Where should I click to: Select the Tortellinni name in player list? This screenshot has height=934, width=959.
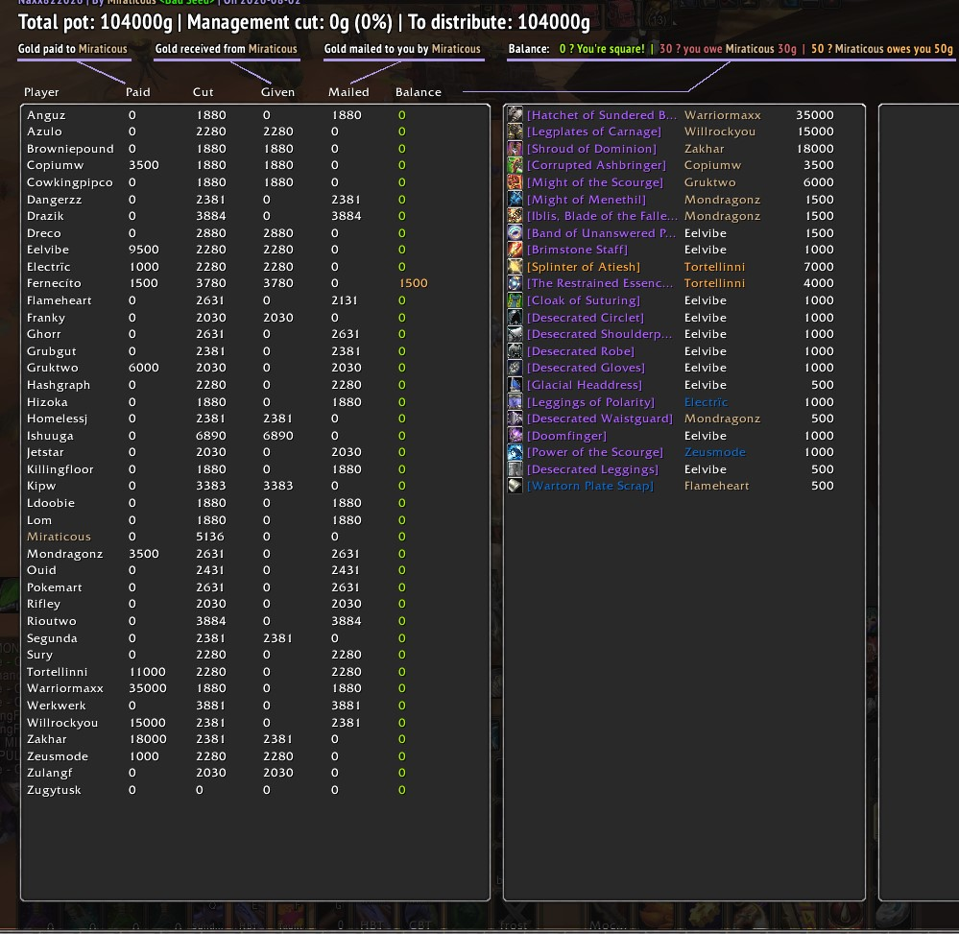pyautogui.click(x=57, y=672)
